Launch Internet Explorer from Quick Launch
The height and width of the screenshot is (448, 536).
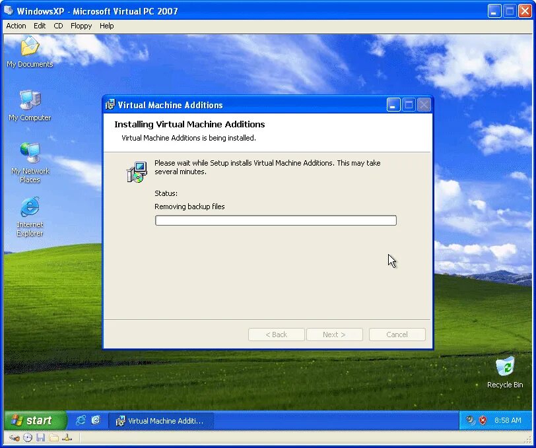click(x=81, y=420)
